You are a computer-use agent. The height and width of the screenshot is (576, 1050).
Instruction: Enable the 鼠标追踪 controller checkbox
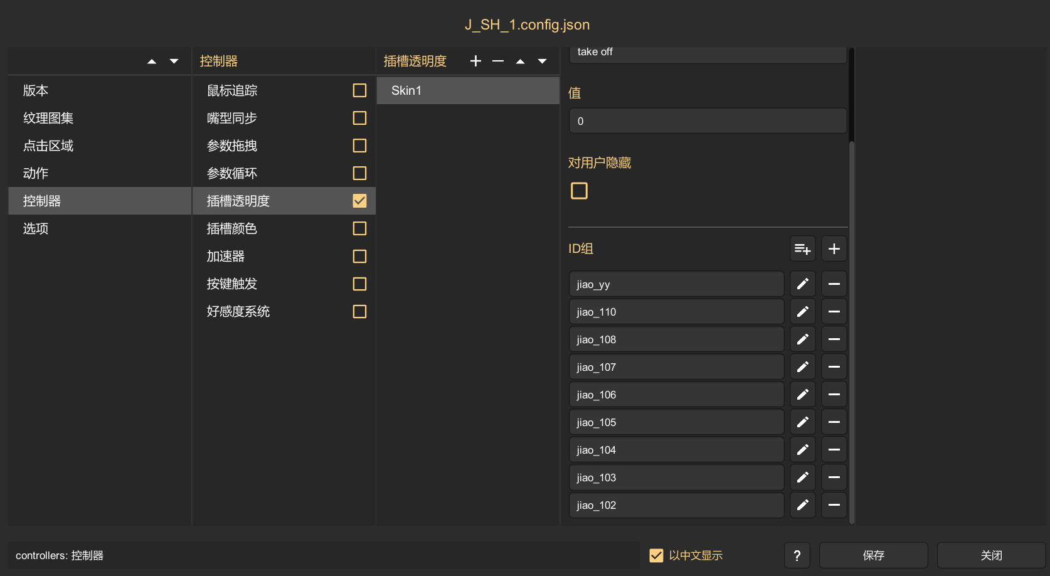[360, 90]
